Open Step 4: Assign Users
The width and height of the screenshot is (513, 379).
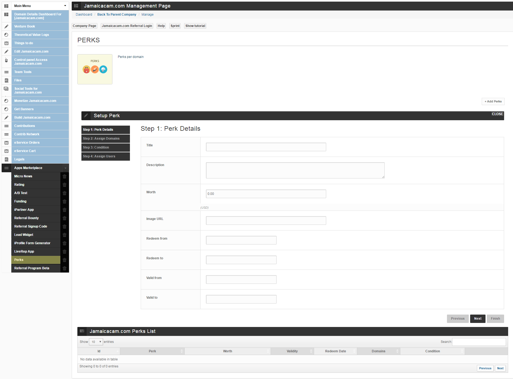106,156
